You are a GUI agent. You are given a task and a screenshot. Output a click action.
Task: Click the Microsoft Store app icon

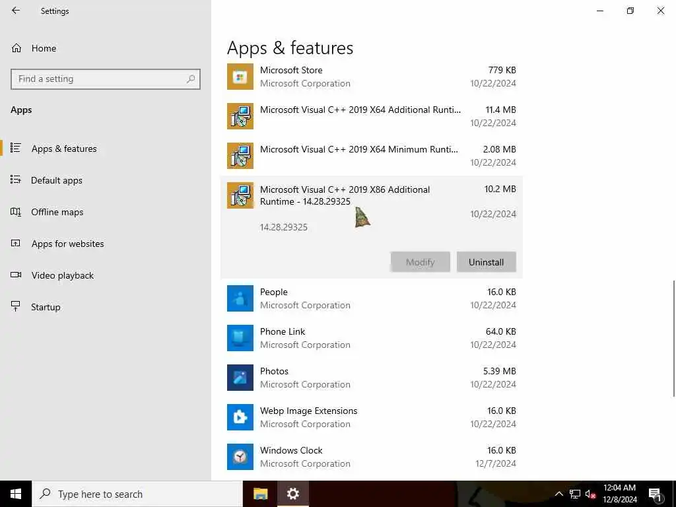point(240,77)
